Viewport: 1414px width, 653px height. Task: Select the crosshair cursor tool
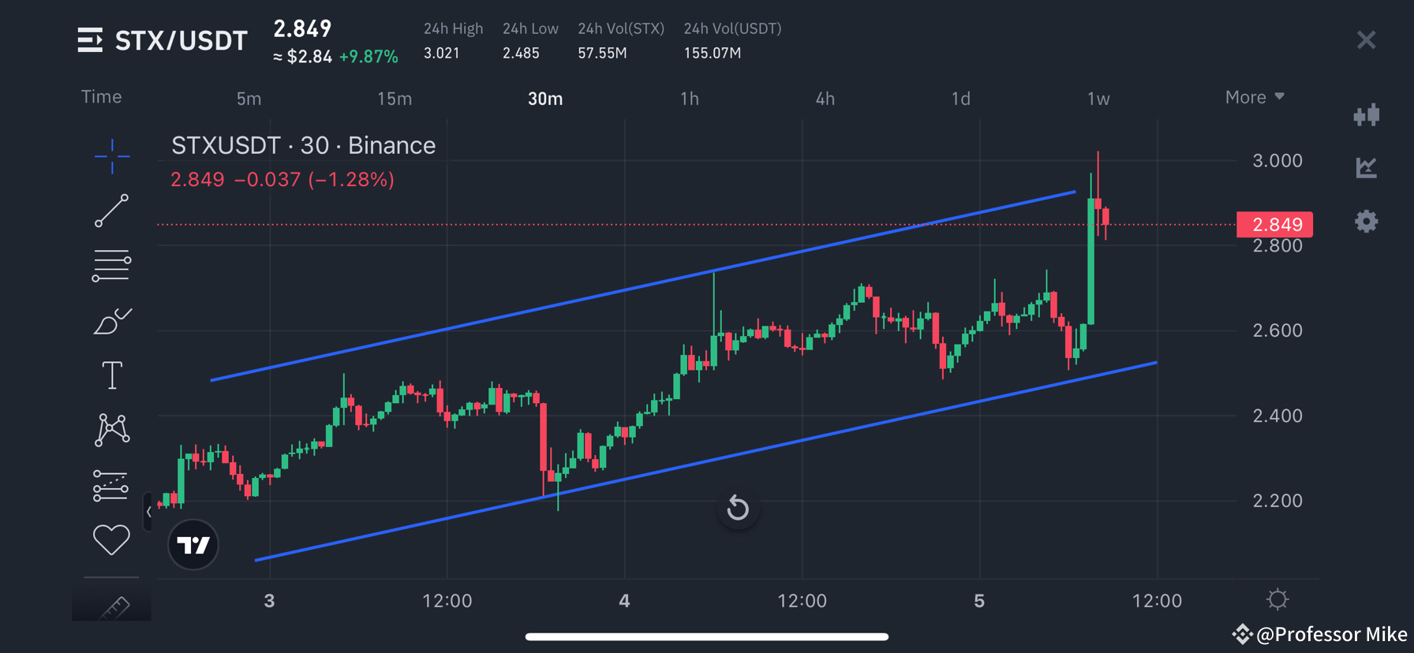point(111,157)
